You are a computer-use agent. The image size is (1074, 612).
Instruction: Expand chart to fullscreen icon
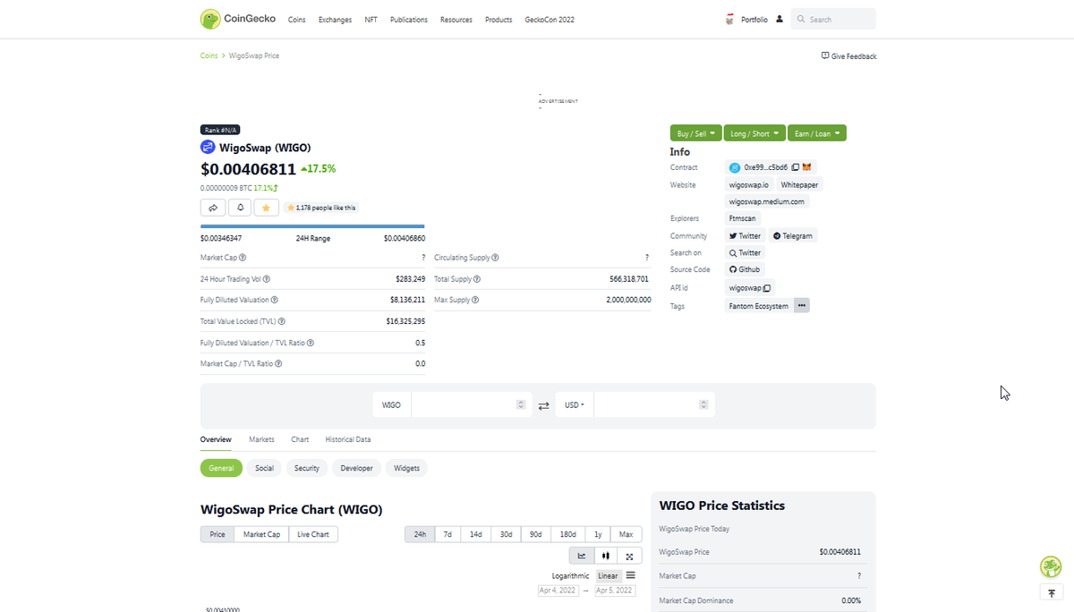630,556
